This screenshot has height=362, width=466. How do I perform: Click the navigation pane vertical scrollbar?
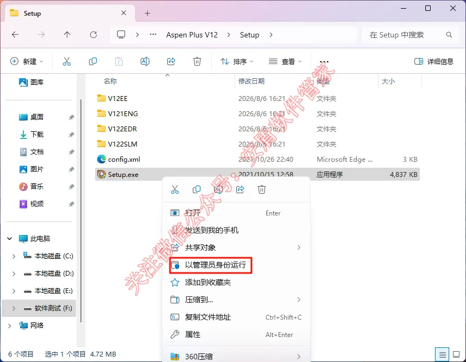tap(81, 211)
